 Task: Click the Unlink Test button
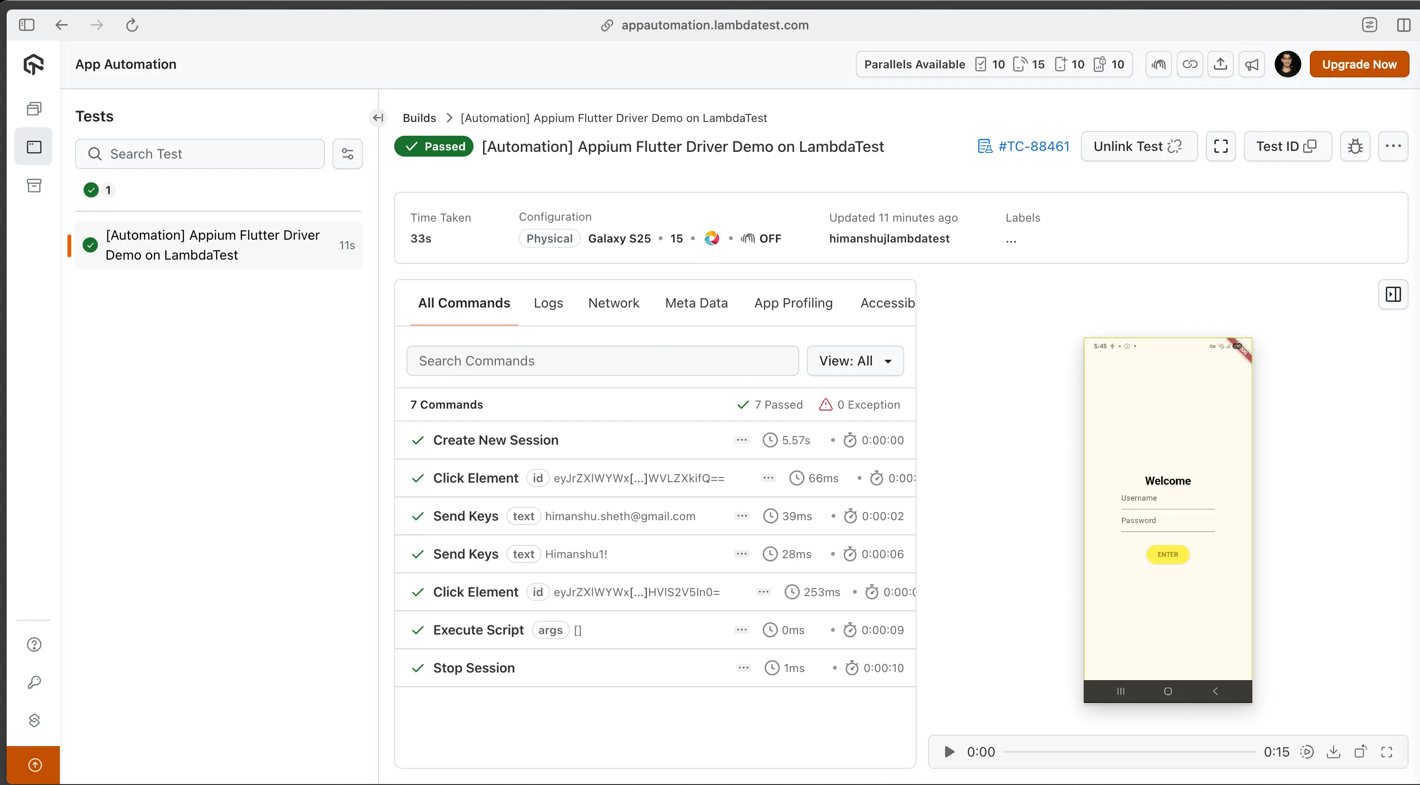click(x=1139, y=146)
